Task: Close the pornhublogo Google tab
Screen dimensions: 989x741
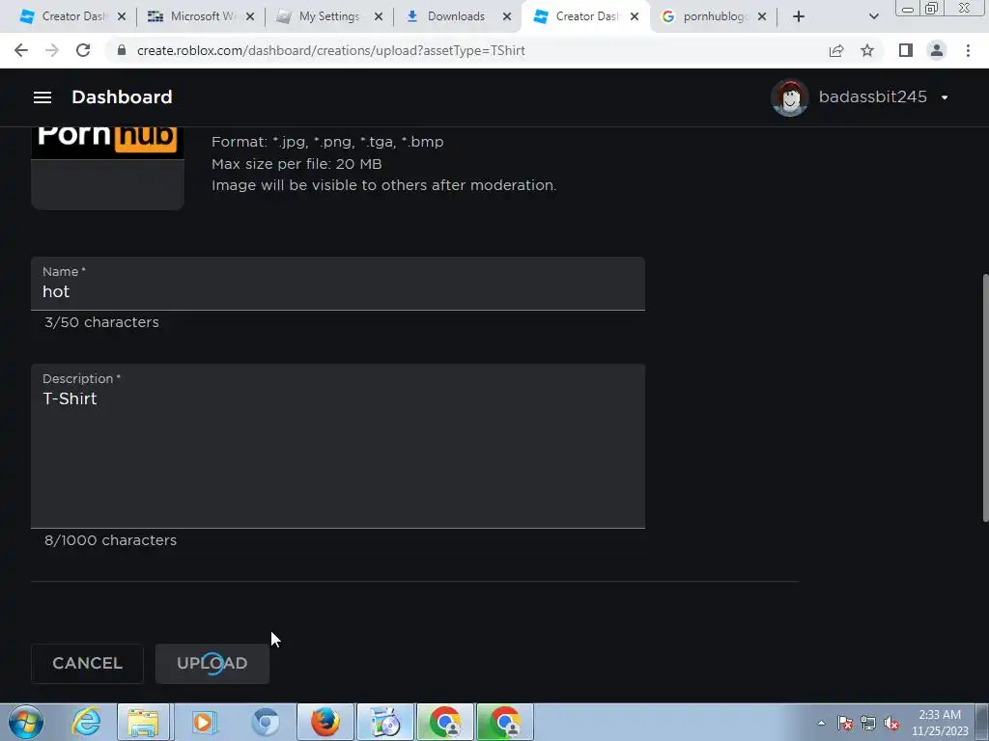Action: [x=762, y=16]
